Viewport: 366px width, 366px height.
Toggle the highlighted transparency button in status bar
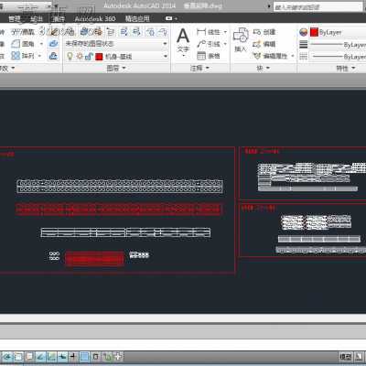[x=84, y=356]
